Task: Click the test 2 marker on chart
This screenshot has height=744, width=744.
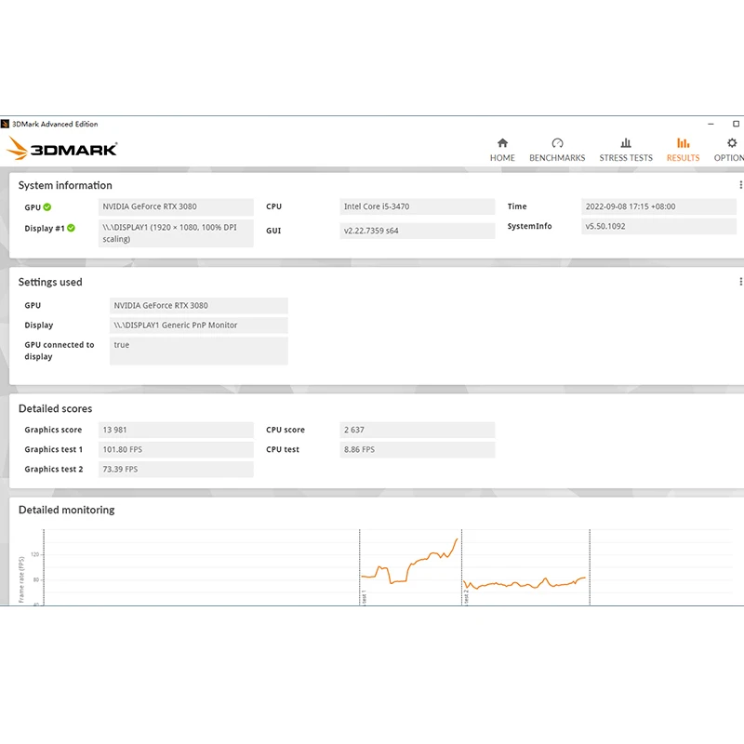Action: pos(466,597)
